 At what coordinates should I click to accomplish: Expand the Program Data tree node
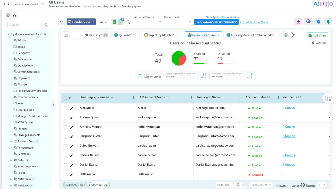click(x=11, y=141)
